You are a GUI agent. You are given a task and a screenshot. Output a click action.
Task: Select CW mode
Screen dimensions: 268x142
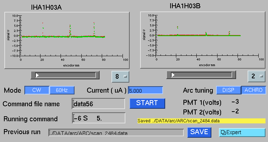tap(37, 90)
